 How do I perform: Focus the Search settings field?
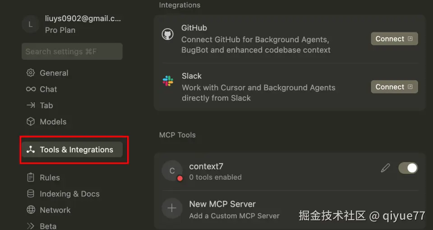[x=72, y=52]
